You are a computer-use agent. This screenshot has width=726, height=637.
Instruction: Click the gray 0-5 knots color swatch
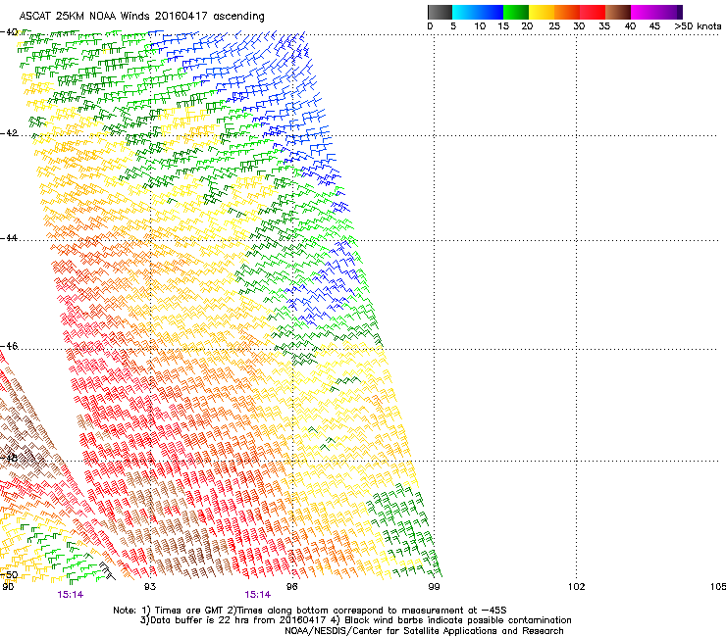[x=440, y=12]
